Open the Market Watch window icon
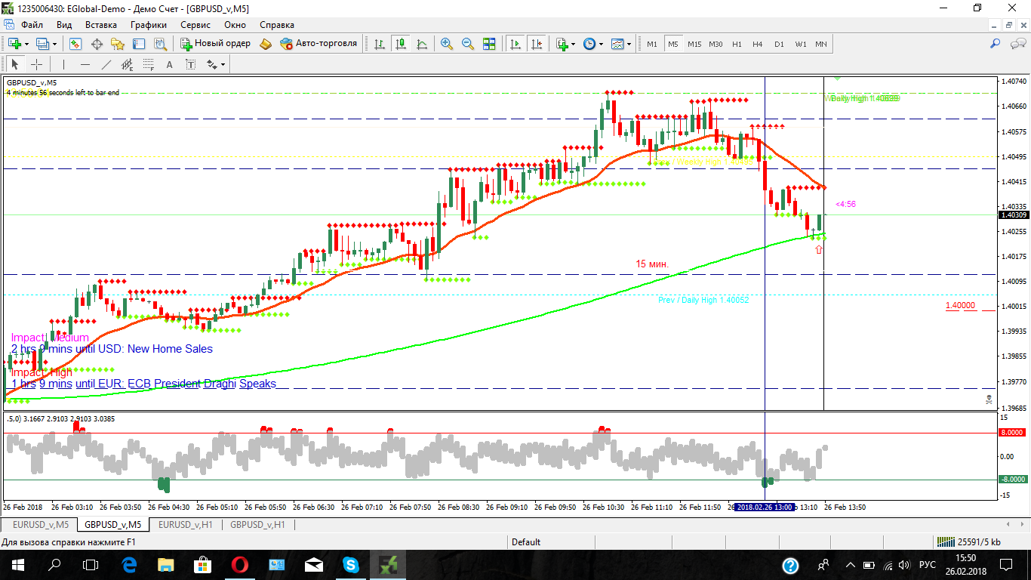1031x580 pixels. point(75,44)
